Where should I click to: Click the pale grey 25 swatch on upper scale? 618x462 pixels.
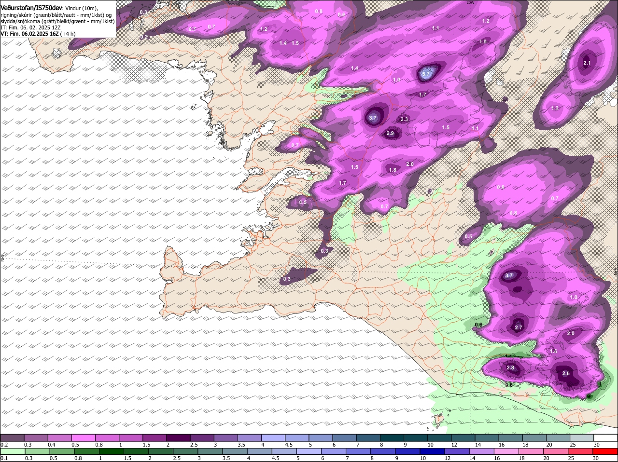pos(582,437)
